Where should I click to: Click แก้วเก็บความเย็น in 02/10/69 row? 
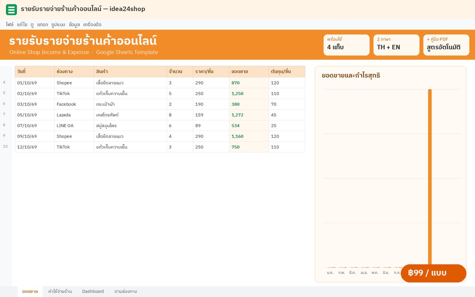click(130, 93)
